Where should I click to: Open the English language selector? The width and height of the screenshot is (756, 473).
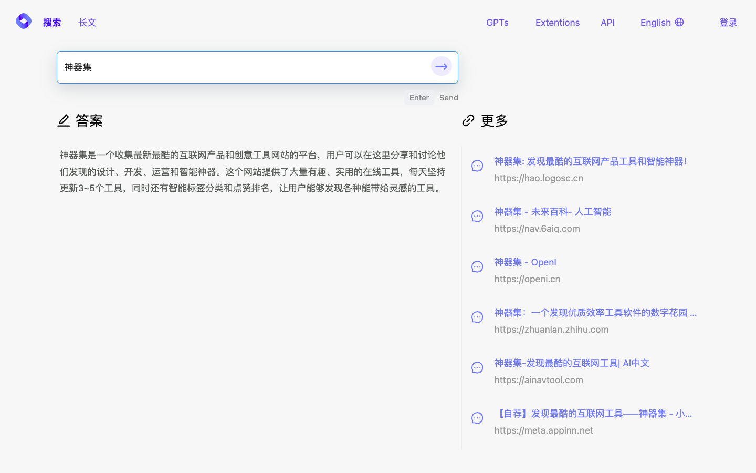point(655,22)
